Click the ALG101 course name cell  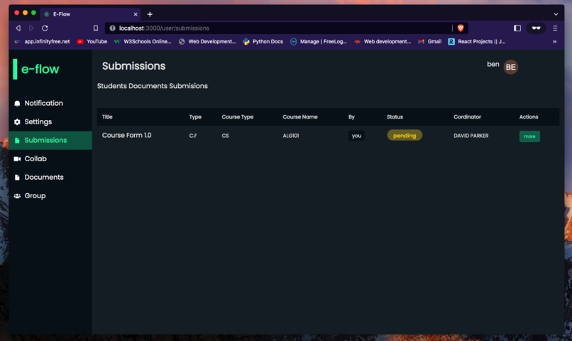point(291,136)
